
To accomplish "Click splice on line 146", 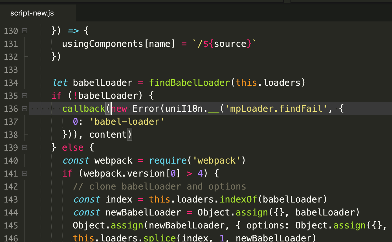I will click(160, 239).
